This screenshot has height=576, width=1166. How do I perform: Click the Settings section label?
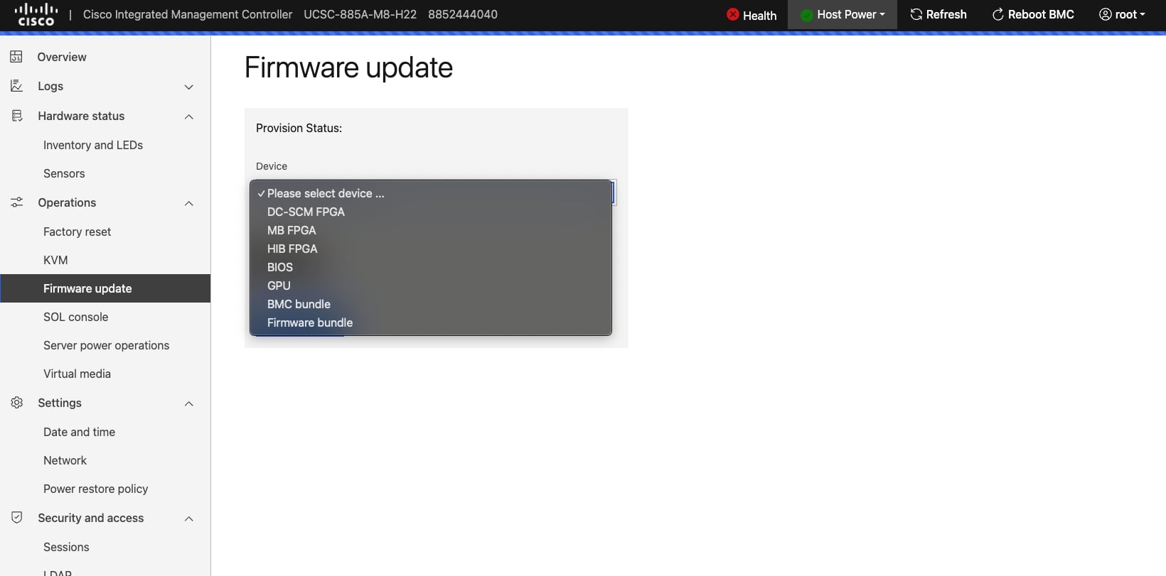coord(60,403)
